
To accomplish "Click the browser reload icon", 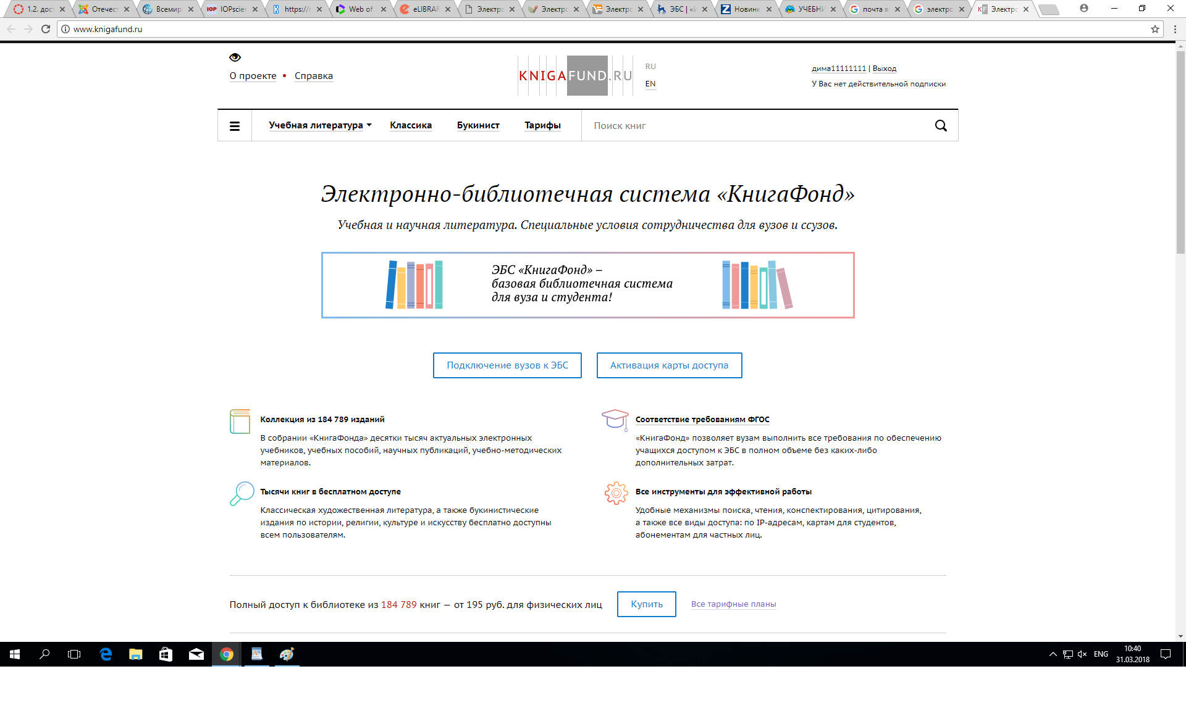I will point(46,29).
